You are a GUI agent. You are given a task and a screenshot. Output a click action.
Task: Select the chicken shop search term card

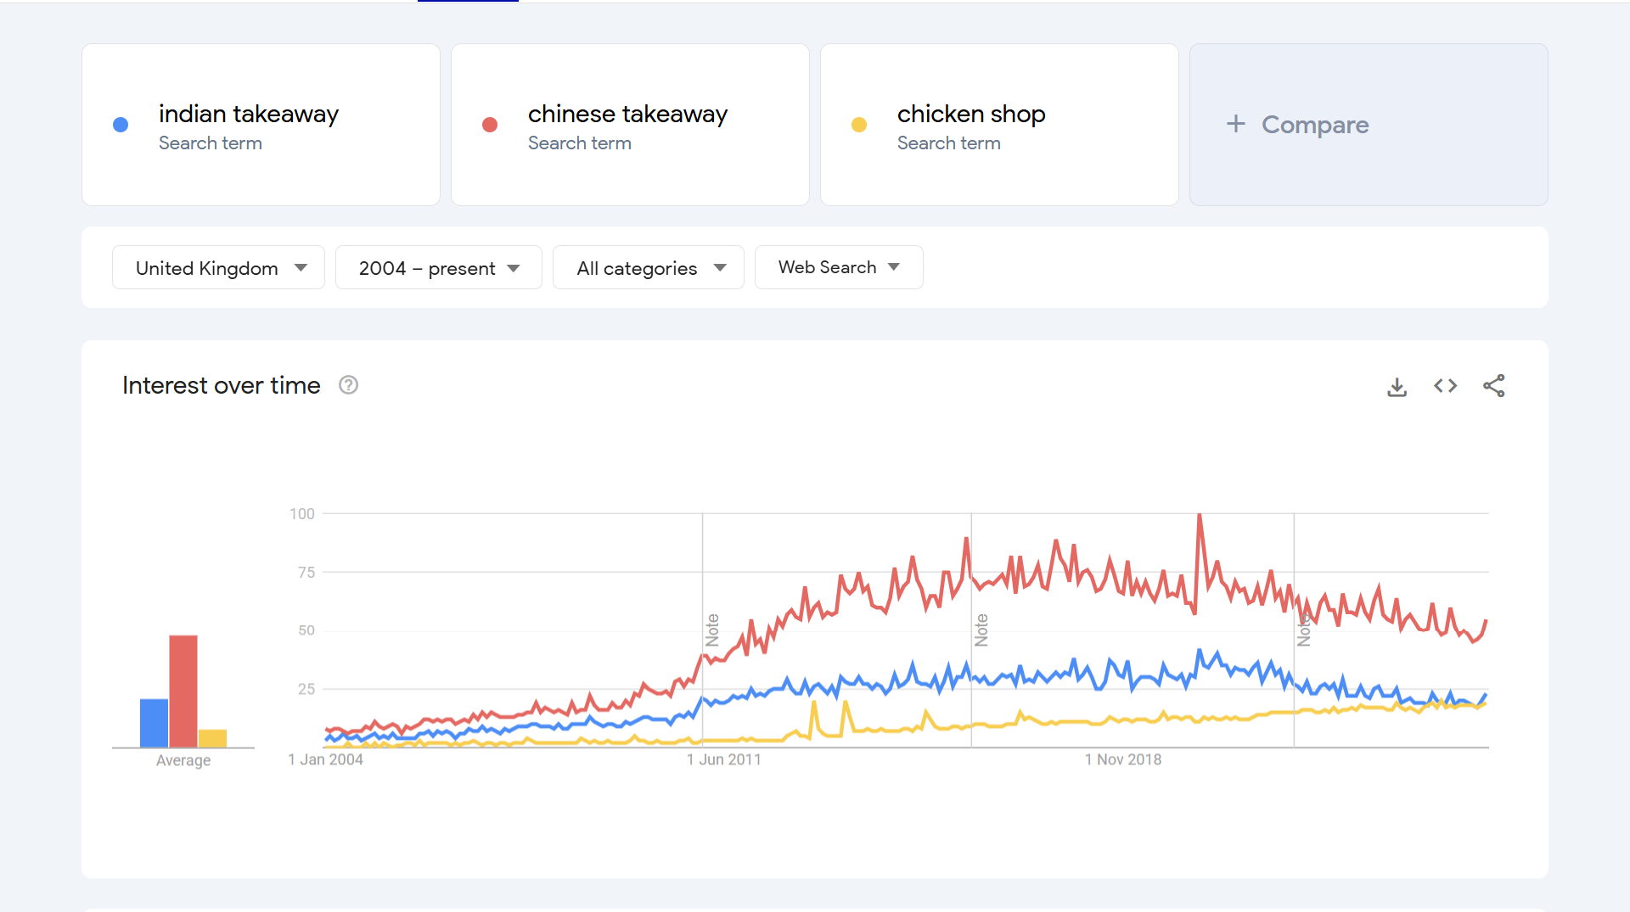[x=998, y=125]
